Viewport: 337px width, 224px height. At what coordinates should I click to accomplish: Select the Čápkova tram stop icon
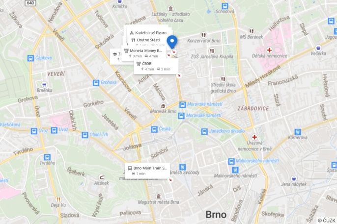click(x=30, y=58)
